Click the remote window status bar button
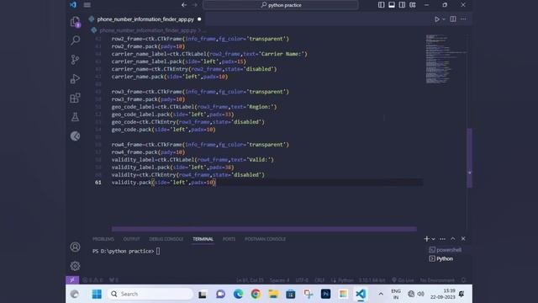 [72, 280]
